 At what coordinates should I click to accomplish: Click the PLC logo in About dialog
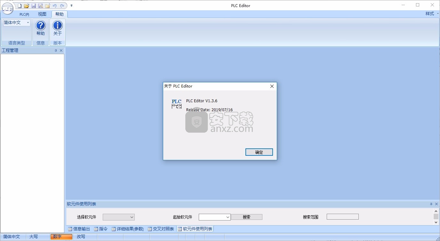pos(177,104)
